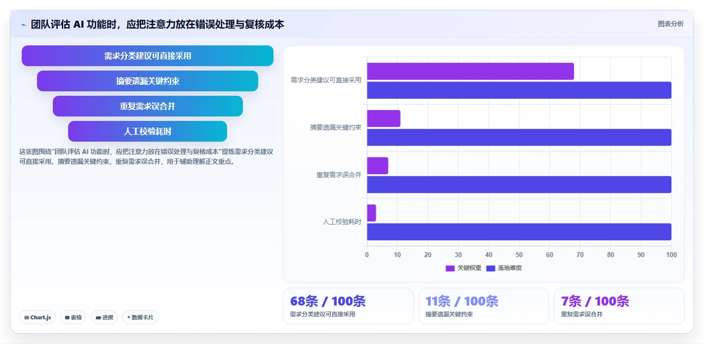Click y-axis label 摘要遗漏关键约束
Viewport: 704px width, 344px height.
(x=336, y=127)
